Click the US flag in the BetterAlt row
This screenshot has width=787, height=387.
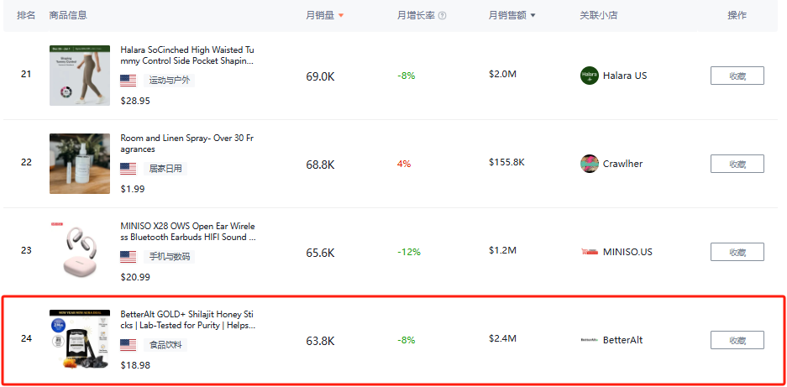129,345
